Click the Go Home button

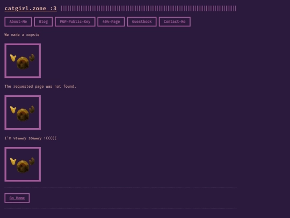click(17, 198)
